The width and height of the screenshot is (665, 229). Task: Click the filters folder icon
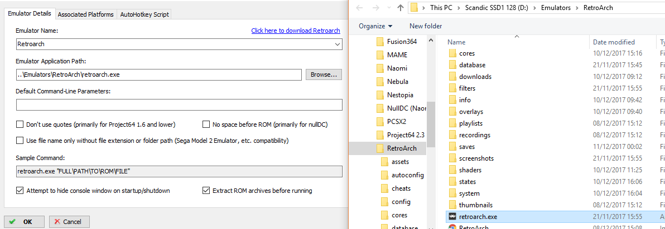click(452, 88)
